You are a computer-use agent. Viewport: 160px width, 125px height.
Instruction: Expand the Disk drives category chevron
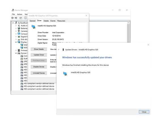tap(16, 40)
